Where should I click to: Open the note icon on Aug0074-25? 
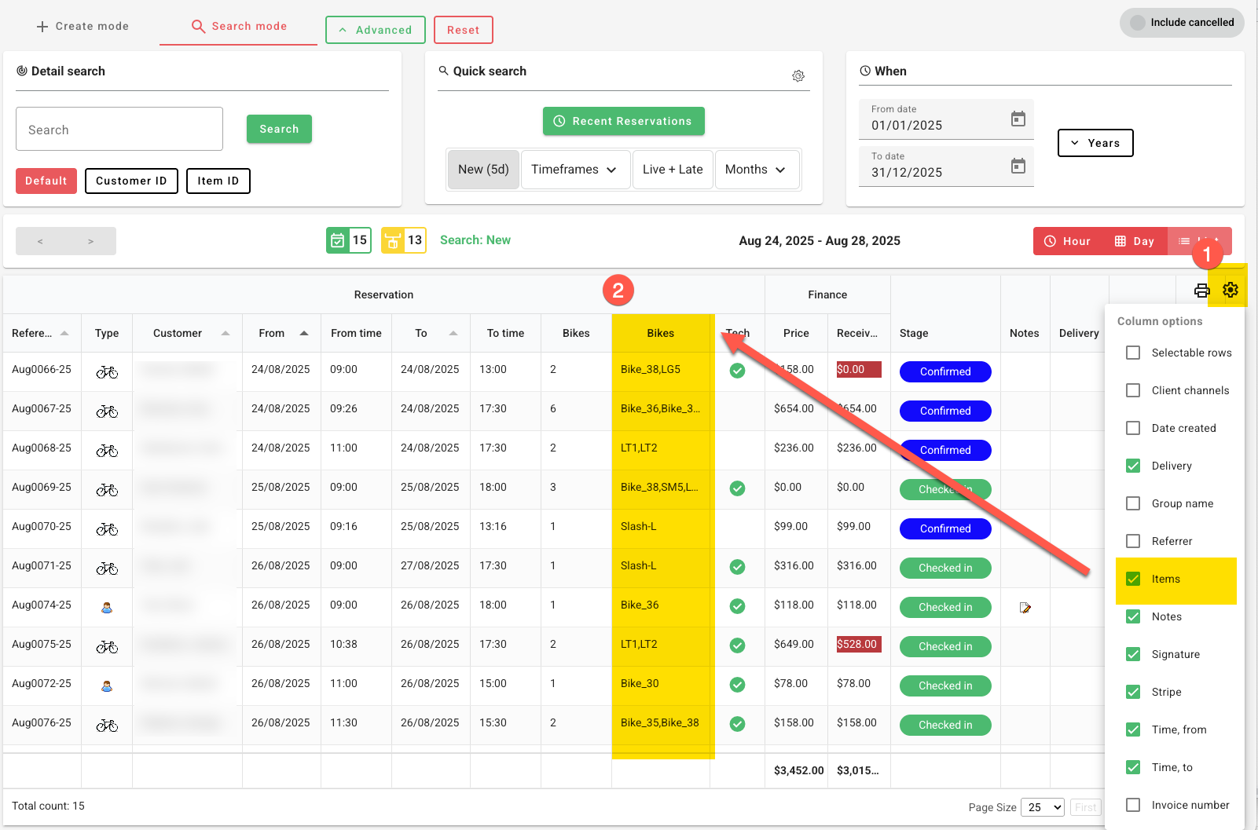click(1025, 608)
